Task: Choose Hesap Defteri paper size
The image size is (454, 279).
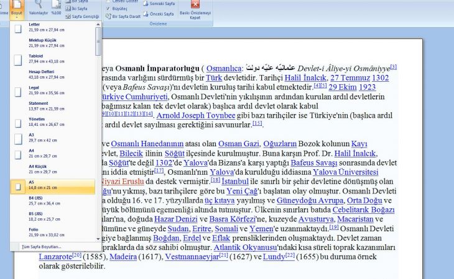Action: point(52,74)
